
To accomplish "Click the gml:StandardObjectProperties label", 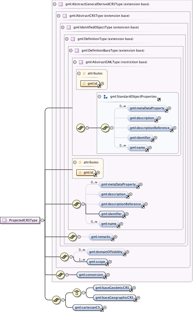I will click(133, 96).
